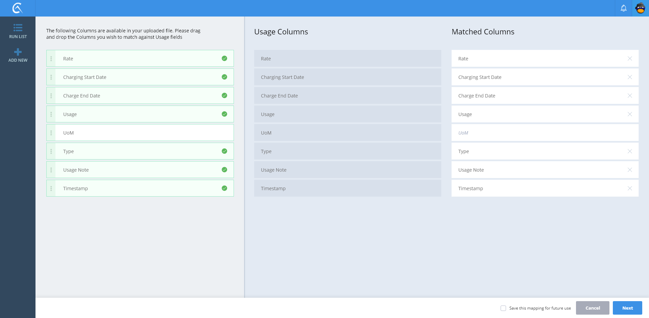Enable Save this mapping for future use
This screenshot has height=318, width=649.
click(x=503, y=308)
